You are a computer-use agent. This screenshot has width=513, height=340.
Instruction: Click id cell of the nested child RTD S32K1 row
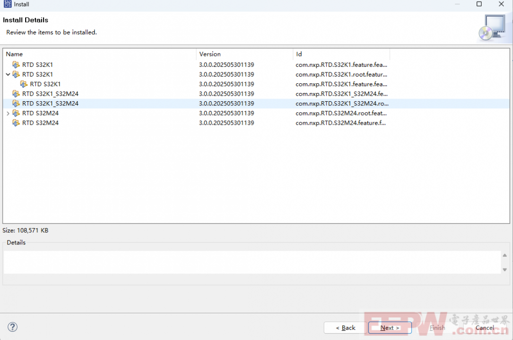coord(341,84)
